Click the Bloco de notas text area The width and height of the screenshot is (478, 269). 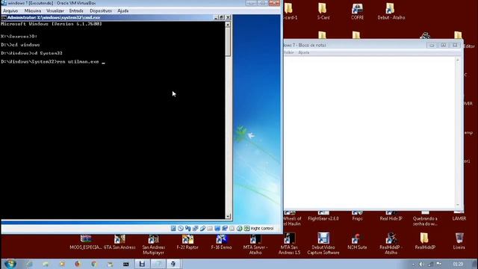(x=369, y=132)
